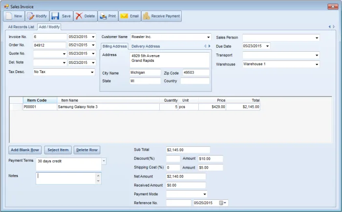The image size is (342, 212).
Task: Click the Notes text area
Action: 65,178
